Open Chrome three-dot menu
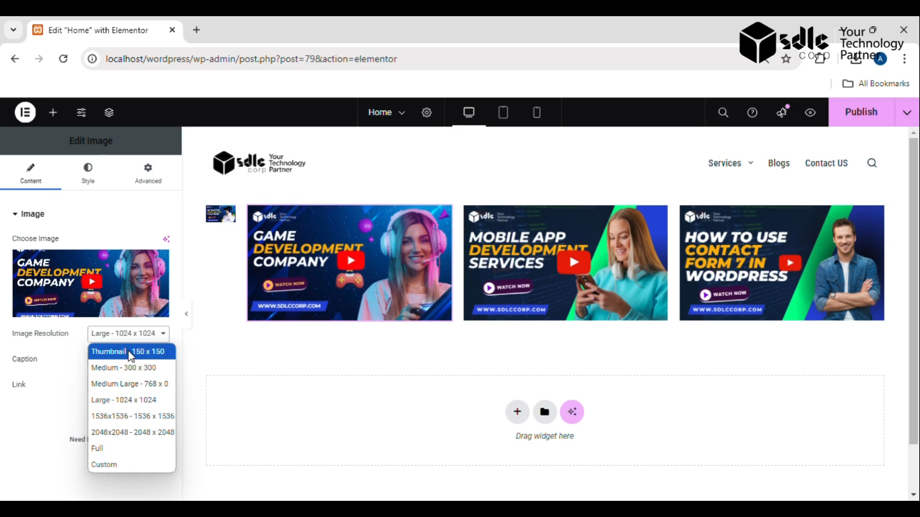920x517 pixels. [x=905, y=59]
